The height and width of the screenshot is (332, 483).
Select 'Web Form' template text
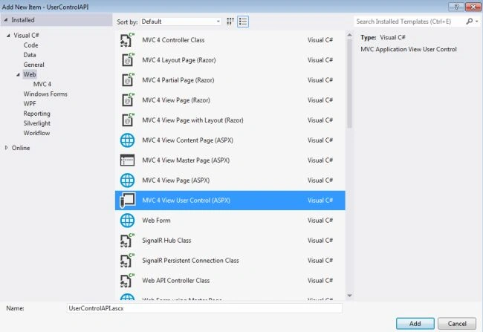156,220
